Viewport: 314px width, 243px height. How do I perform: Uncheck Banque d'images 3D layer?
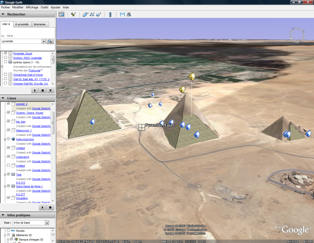click(11, 239)
